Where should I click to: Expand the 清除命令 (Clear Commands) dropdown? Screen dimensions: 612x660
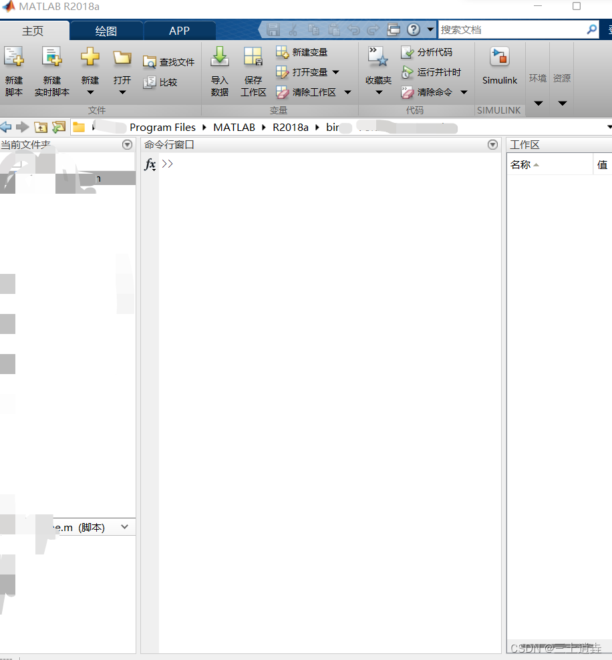[x=464, y=92]
